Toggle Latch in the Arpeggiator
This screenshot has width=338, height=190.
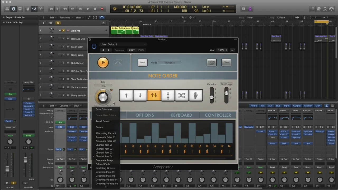click(x=142, y=63)
